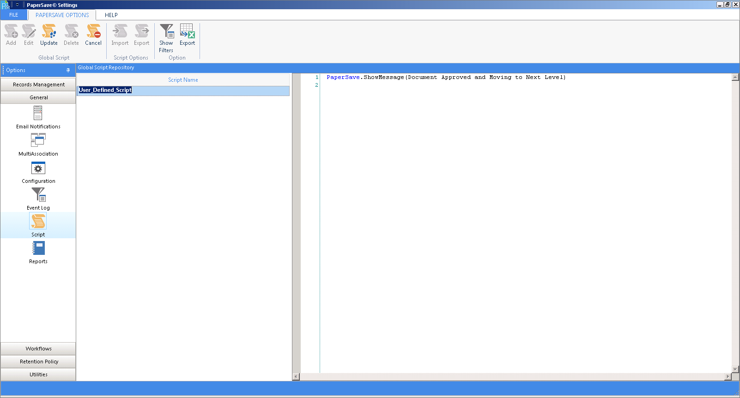Click Show Filters in the ribbon
Viewport: 740px width, 398px height.
[x=166, y=38]
